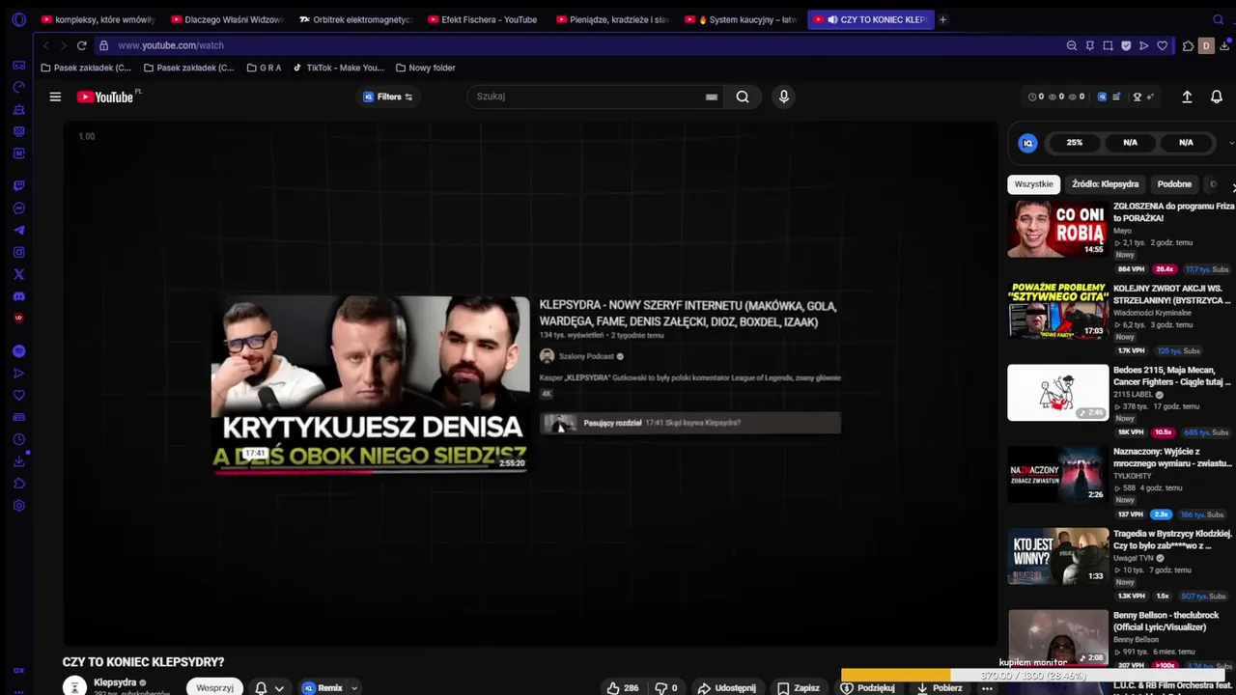Open the profile avatar labelled D
The height and width of the screenshot is (695, 1236).
pos(1206,45)
